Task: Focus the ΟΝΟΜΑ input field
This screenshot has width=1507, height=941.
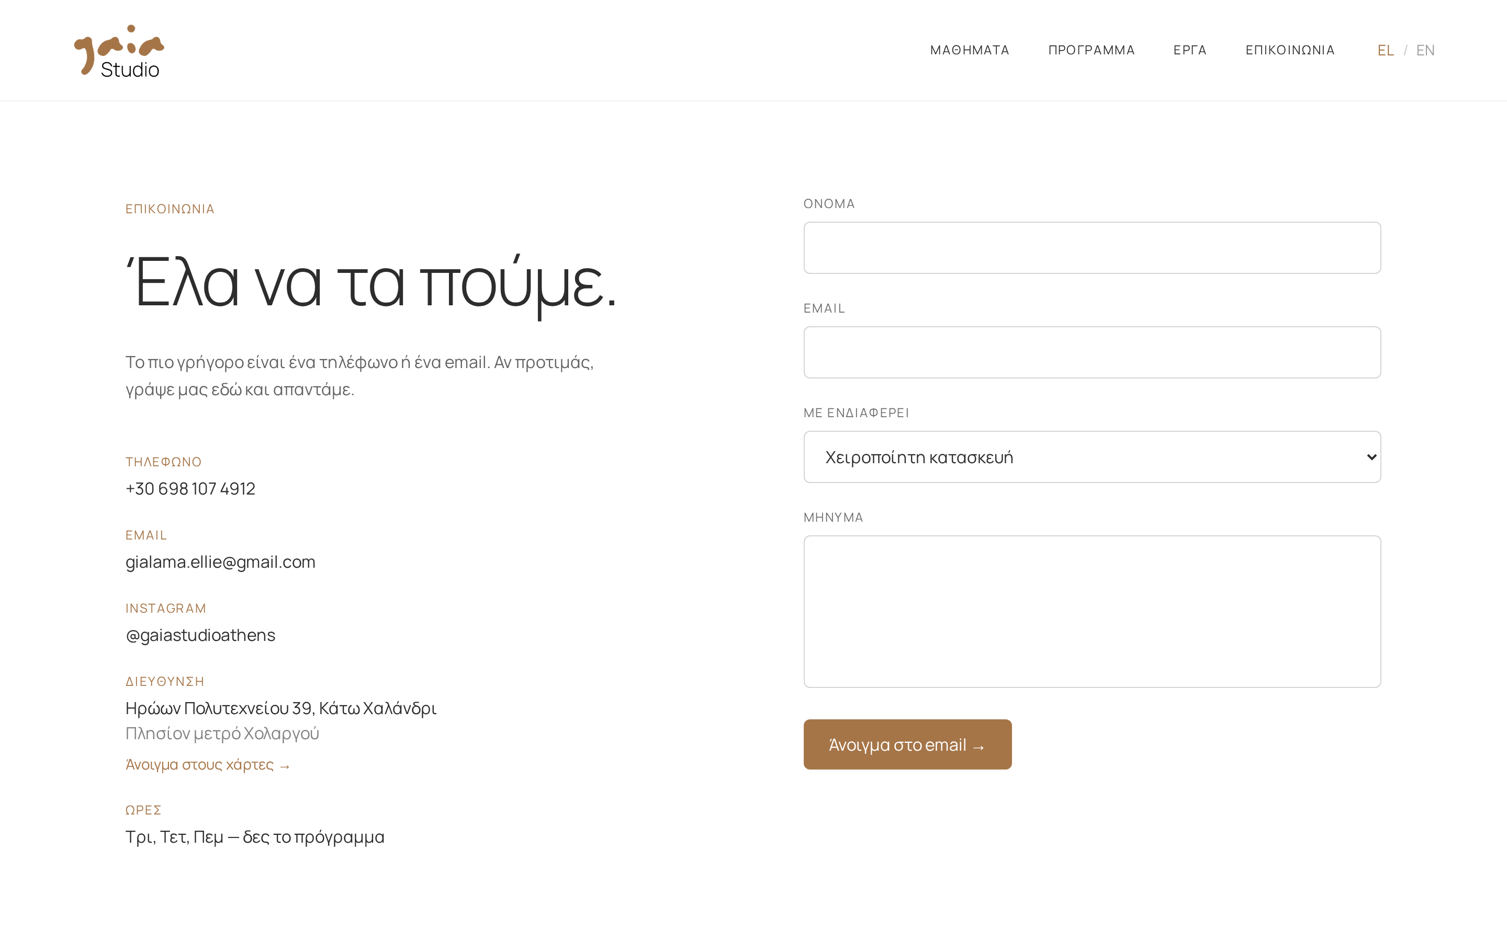Action: 1092,248
